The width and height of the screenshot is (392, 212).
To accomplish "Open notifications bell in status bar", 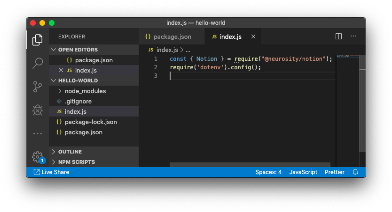I will [355, 172].
